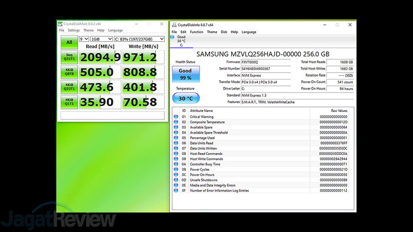Click status icon for Data Units Written row
Image resolution: width=413 pixels, height=232 pixels.
[x=176, y=148]
